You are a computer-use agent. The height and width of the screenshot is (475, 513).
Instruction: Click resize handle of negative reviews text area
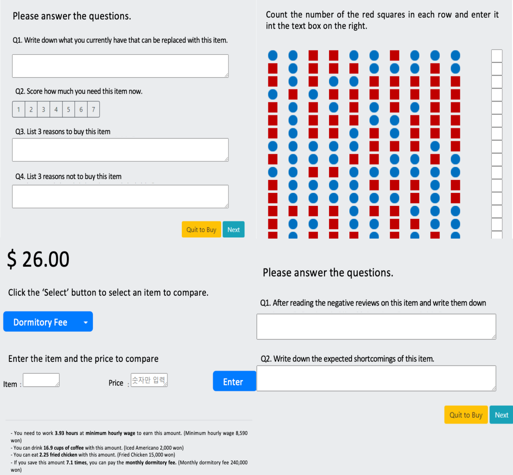point(493,337)
